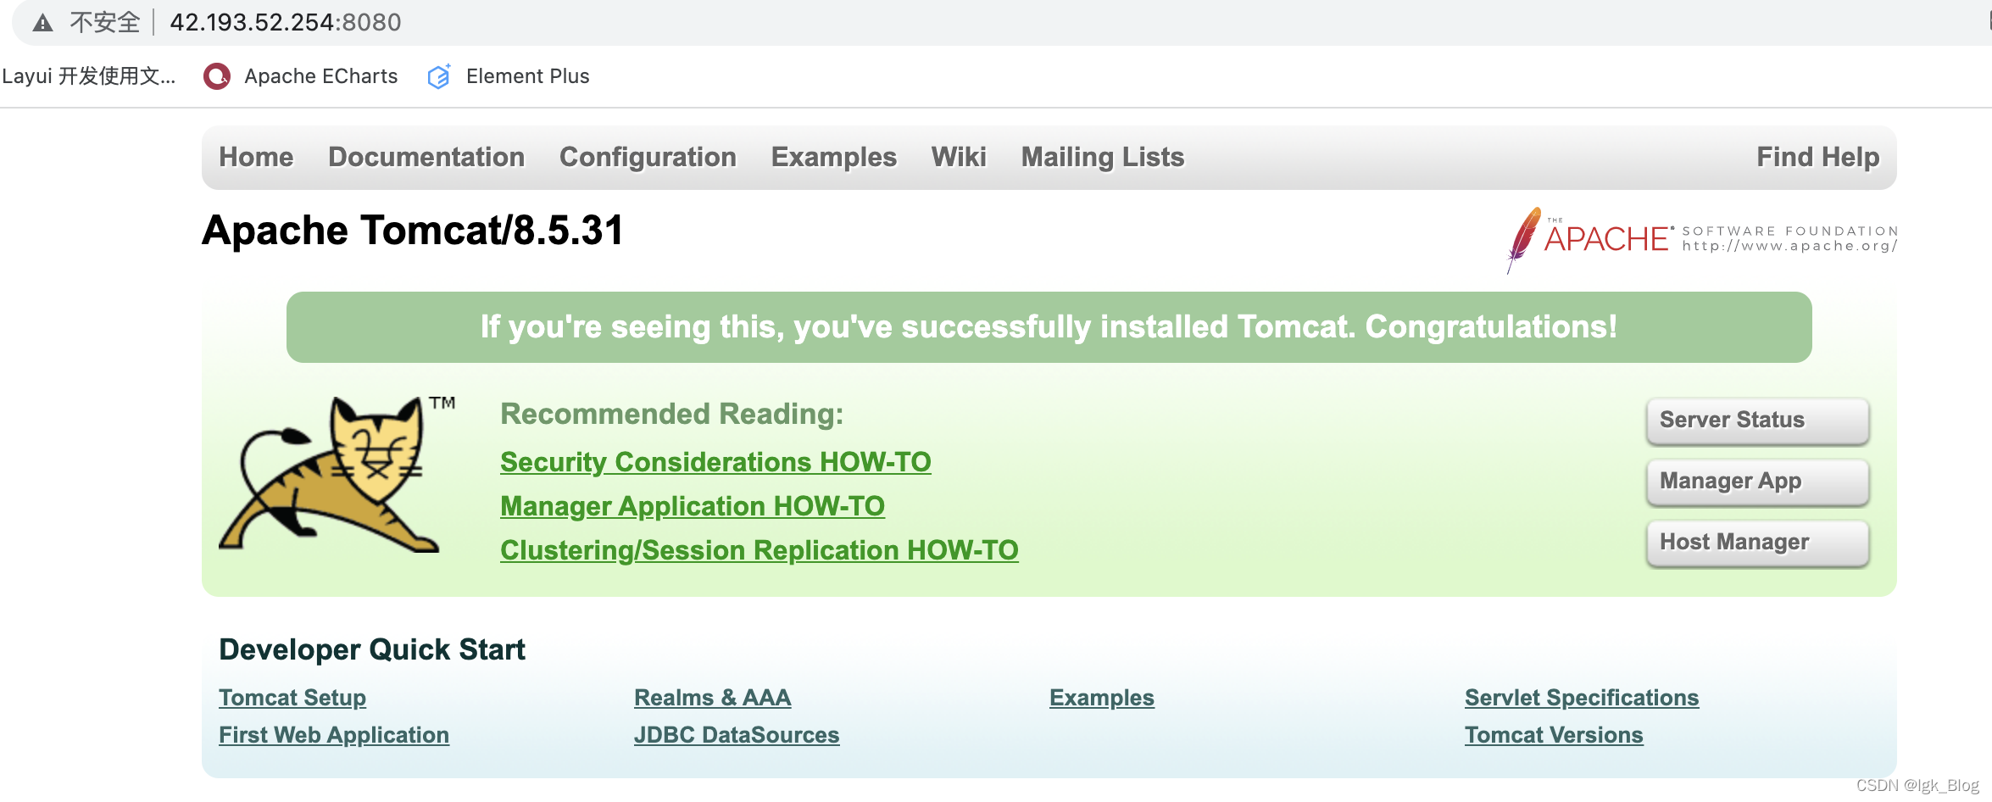1992x802 pixels.
Task: Open the JDBC DataSources link
Action: click(x=737, y=735)
